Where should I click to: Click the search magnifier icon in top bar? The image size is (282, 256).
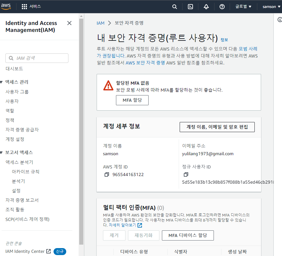(x=175, y=7)
